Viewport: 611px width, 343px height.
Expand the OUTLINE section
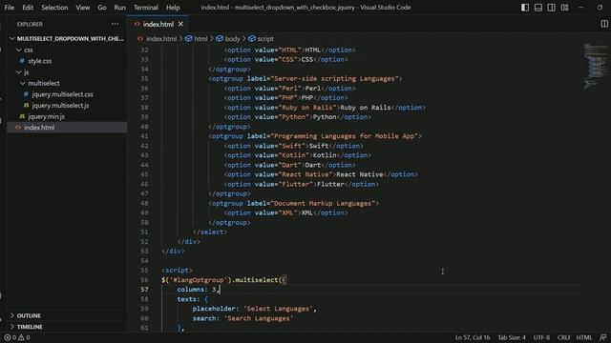click(x=67, y=315)
